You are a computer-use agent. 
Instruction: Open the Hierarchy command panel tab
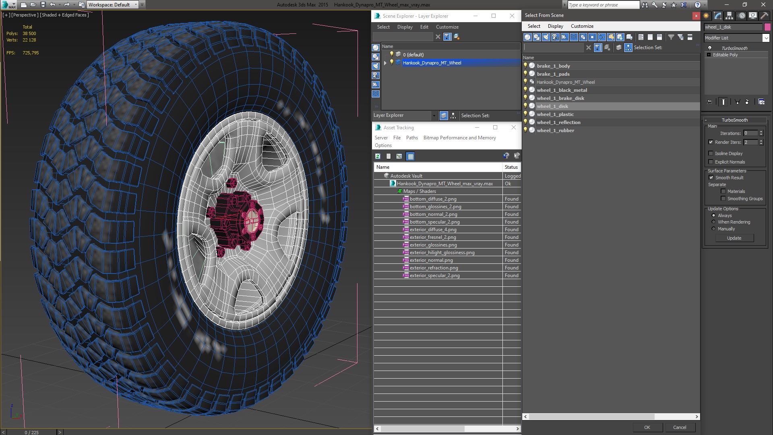(x=730, y=16)
